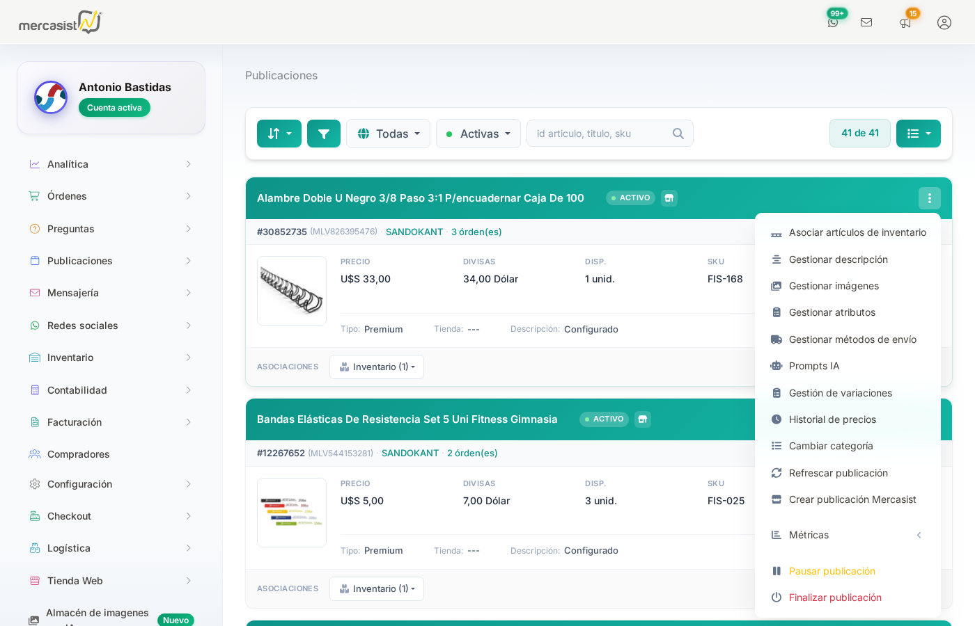Click price U$S 5,00
Image resolution: width=975 pixels, height=626 pixels.
point(362,501)
